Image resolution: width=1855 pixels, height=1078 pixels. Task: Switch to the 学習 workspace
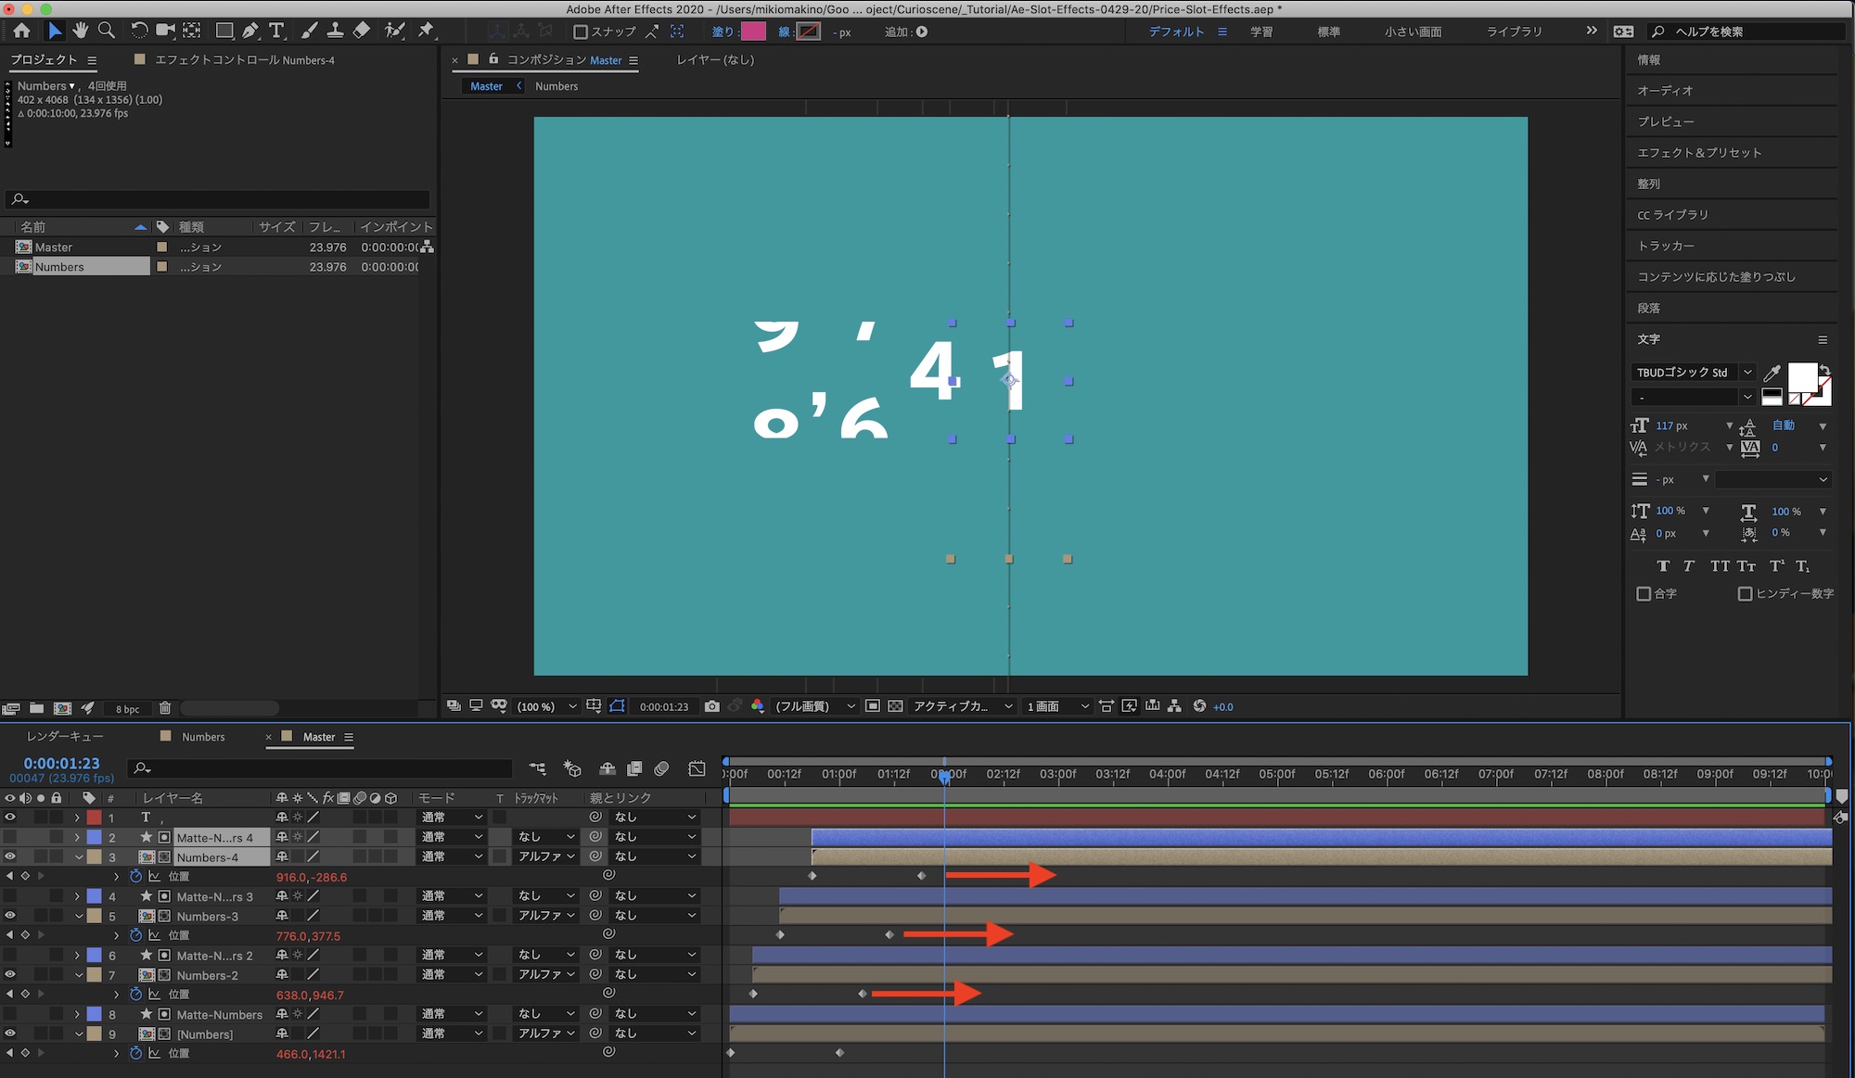click(x=1261, y=32)
